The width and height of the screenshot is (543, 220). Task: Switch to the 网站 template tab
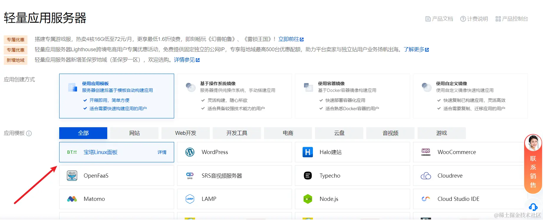134,133
